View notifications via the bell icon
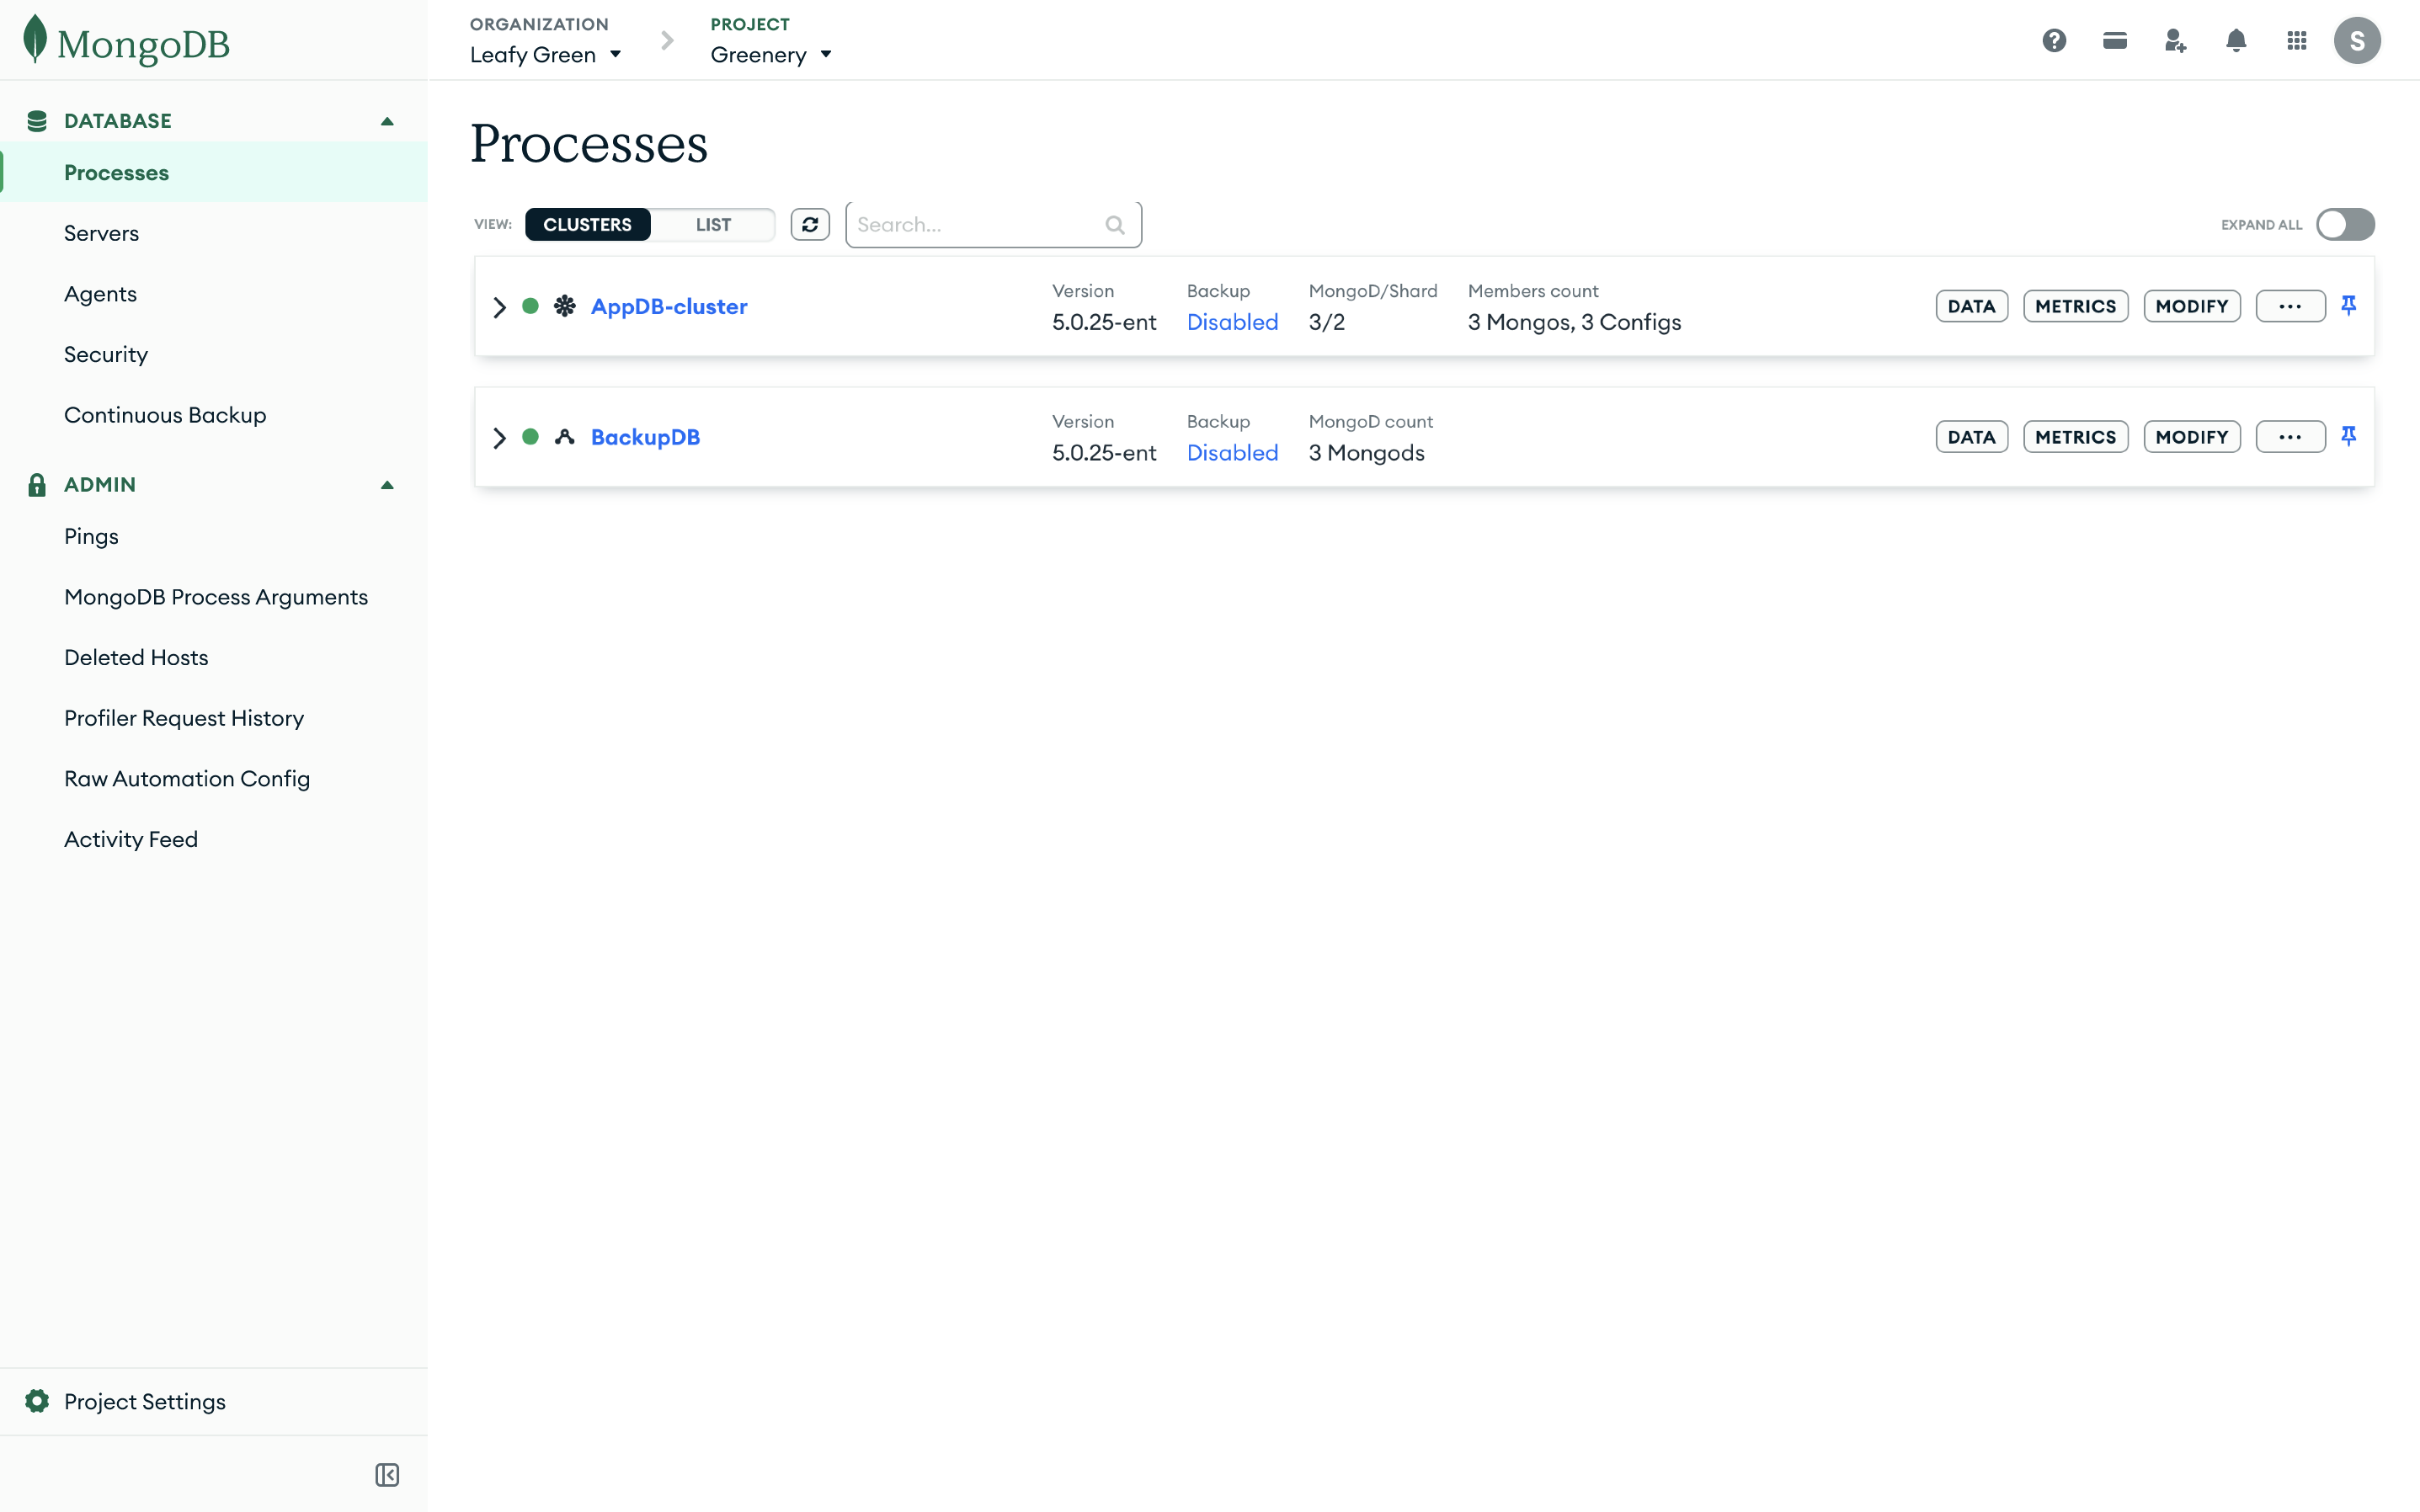 coord(2235,40)
